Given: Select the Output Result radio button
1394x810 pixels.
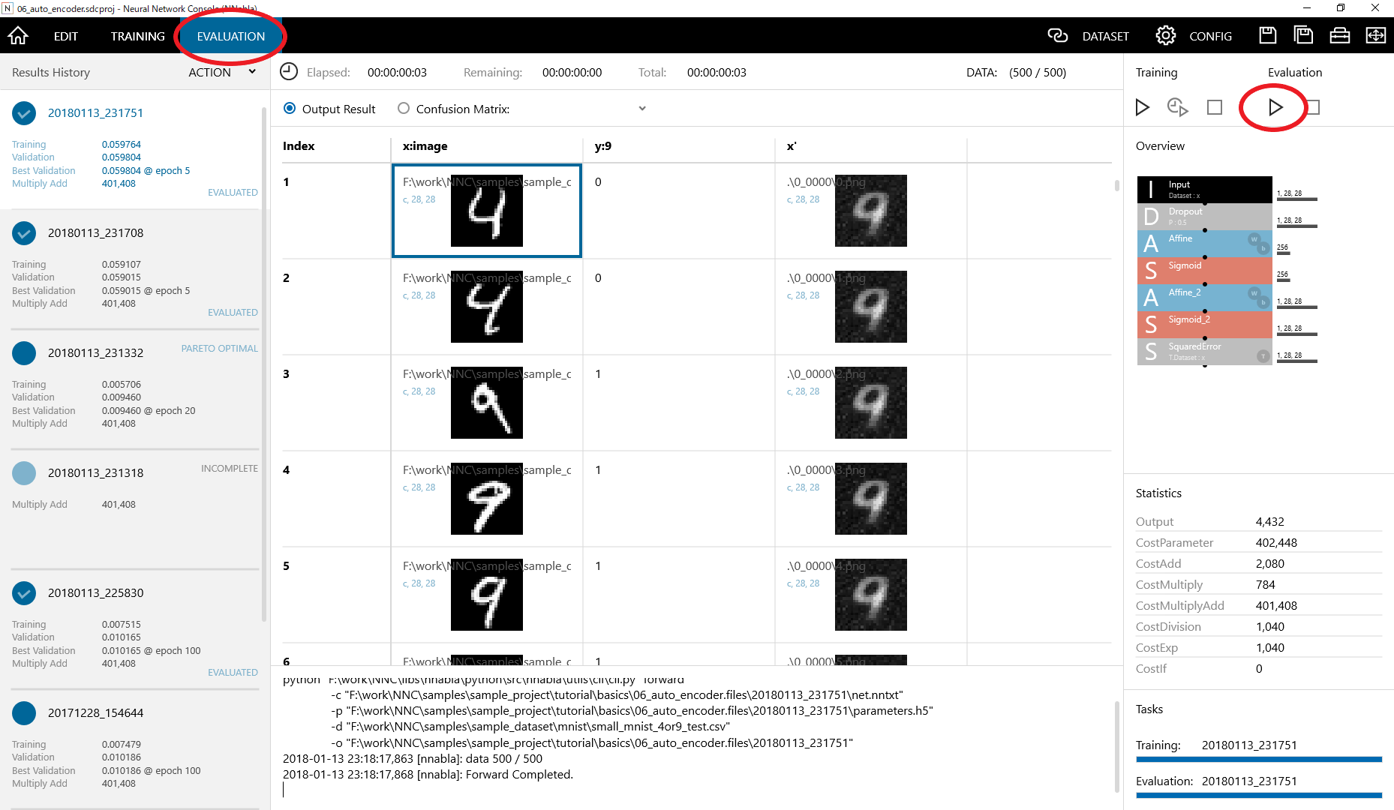Looking at the screenshot, I should [x=290, y=109].
